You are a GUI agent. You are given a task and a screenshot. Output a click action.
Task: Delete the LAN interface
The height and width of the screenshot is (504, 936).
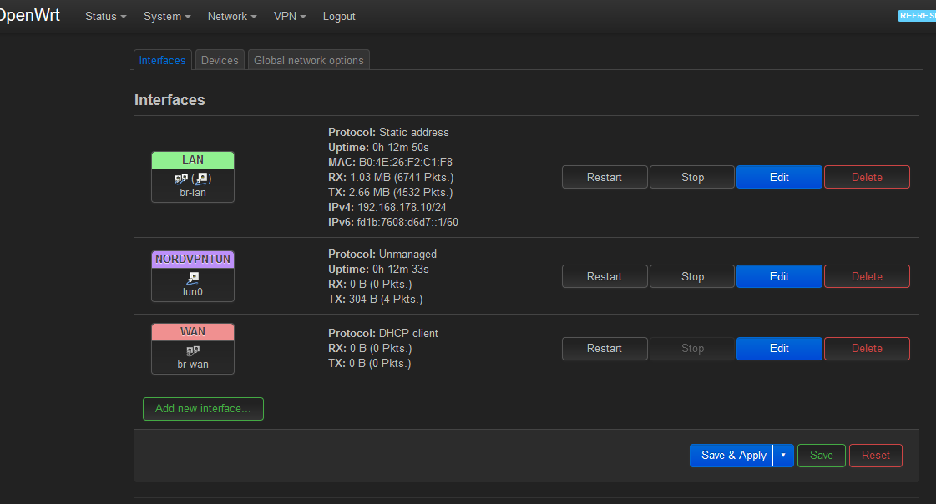867,177
